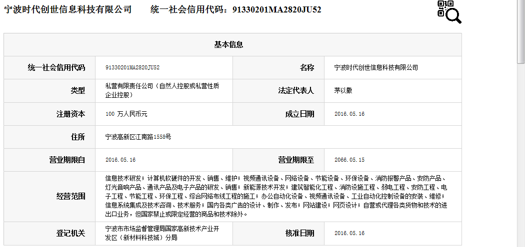Select registration authority 宁波市市场监督管理局 value
This screenshot has height=247, width=525.
[162, 234]
